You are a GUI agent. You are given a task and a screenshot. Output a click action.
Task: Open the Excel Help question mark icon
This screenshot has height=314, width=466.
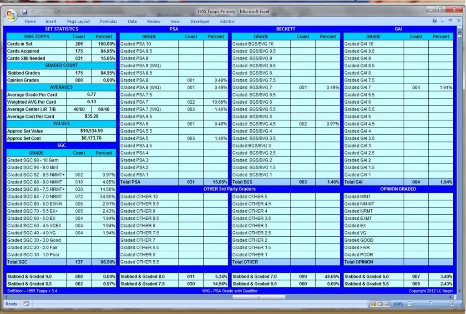pyautogui.click(x=435, y=21)
